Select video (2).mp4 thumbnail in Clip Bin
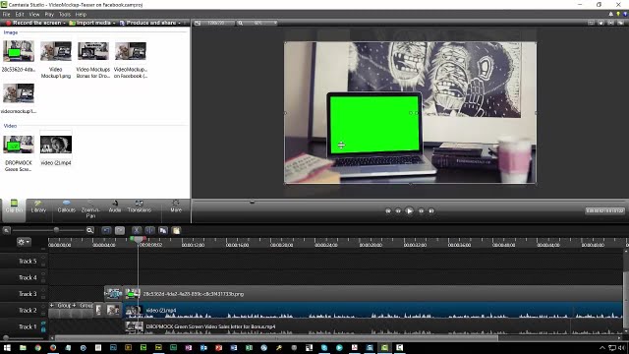Viewport: 629px width, 354px height. [56, 145]
